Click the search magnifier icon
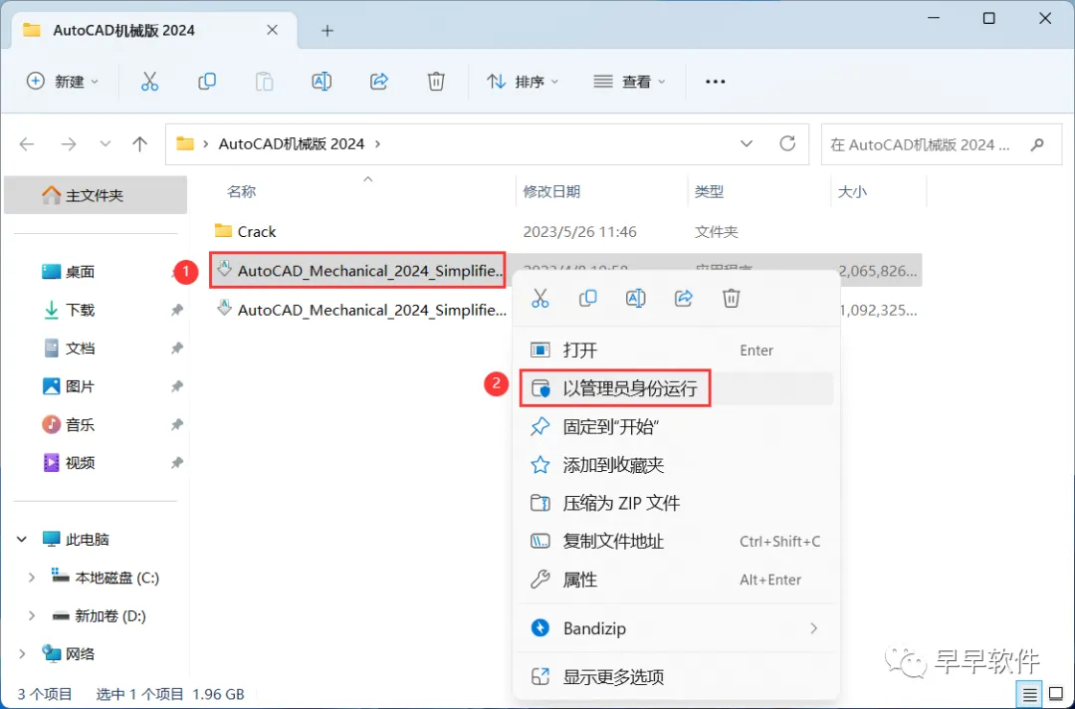This screenshot has height=709, width=1075. [x=1037, y=144]
